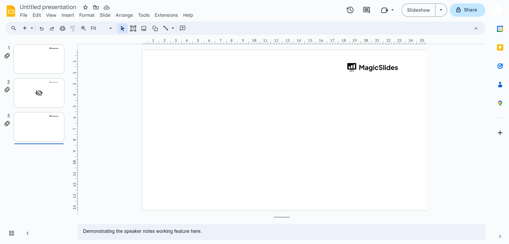Activate the paint format tool
The height and width of the screenshot is (244, 509).
click(73, 28)
